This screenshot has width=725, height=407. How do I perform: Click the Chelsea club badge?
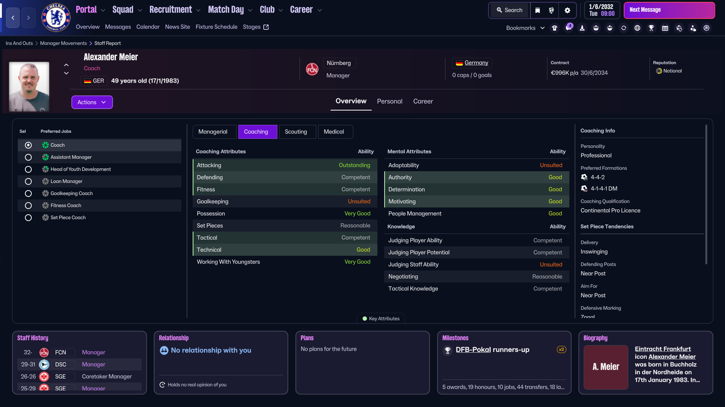click(56, 17)
